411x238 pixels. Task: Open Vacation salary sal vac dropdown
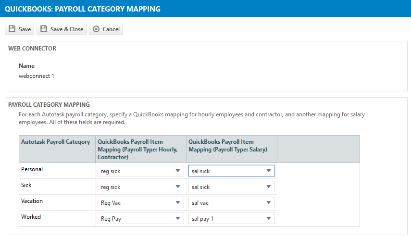click(x=231, y=202)
